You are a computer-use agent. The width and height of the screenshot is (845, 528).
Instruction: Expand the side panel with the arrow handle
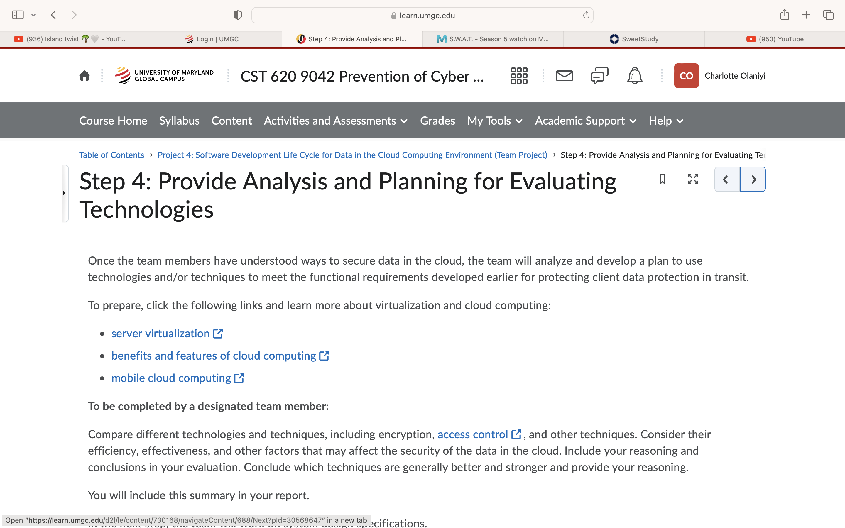click(x=64, y=193)
